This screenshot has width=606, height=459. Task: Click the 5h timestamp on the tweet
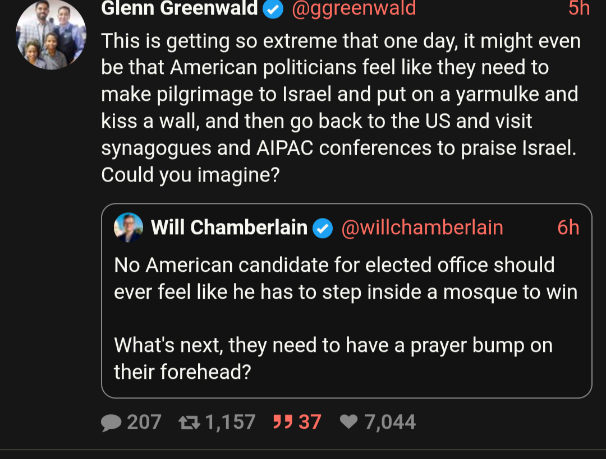point(579,8)
